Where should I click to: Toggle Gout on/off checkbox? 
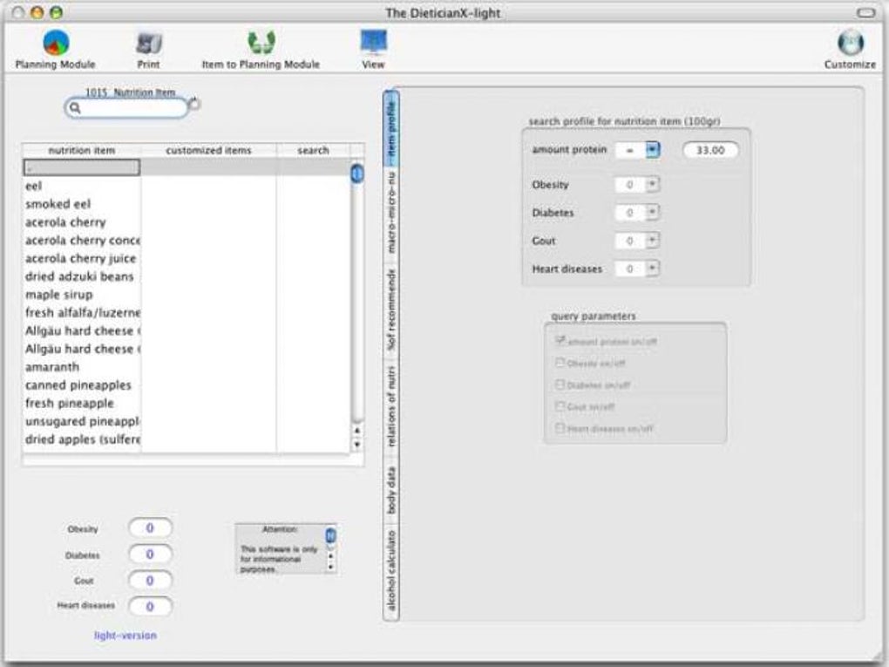pyautogui.click(x=560, y=406)
